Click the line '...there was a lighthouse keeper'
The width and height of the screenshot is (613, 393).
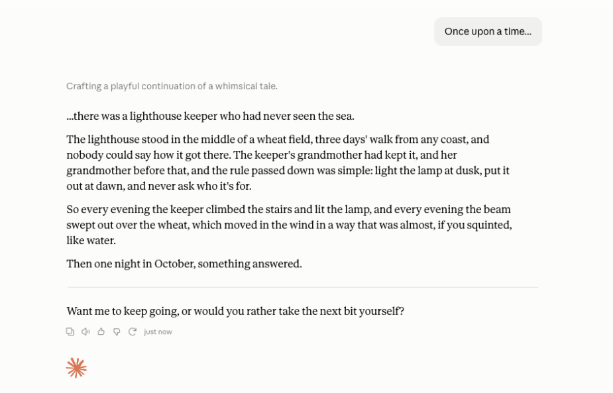210,116
